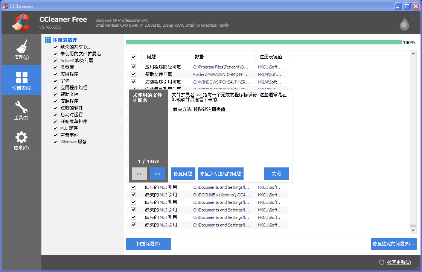
Task: Toggle the 类型库 checkbox
Action: (x=55, y=67)
